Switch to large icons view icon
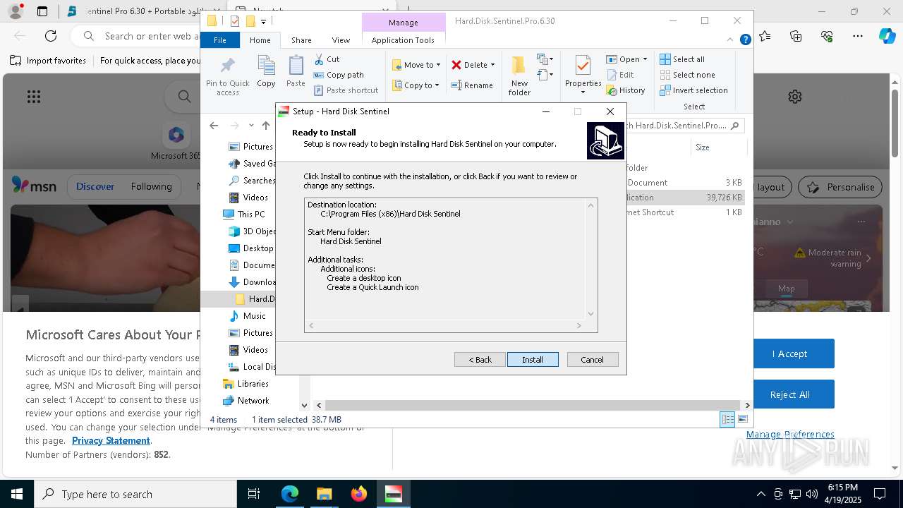 [742, 420]
